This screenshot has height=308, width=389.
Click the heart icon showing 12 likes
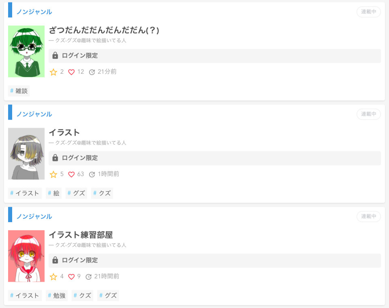coord(71,72)
